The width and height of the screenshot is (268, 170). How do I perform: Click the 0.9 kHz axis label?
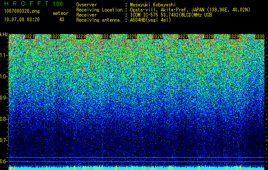pos(3,98)
